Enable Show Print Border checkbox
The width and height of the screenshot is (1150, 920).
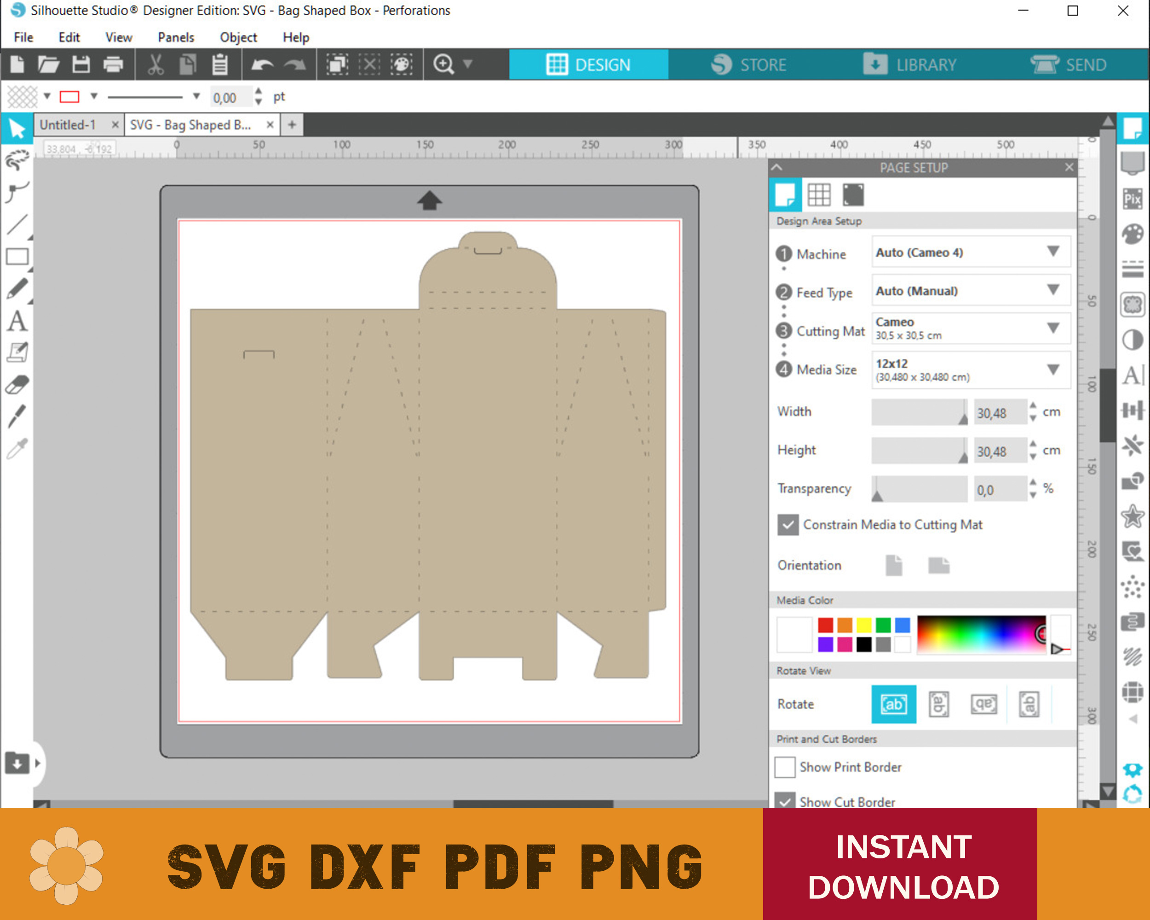click(785, 767)
